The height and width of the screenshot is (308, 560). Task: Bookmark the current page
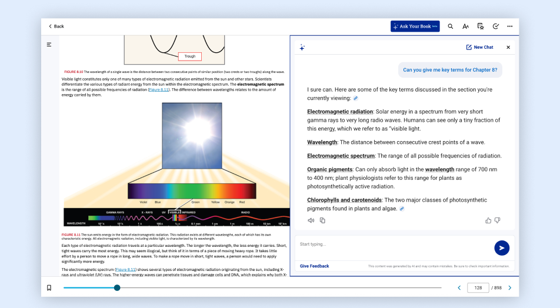(49, 287)
